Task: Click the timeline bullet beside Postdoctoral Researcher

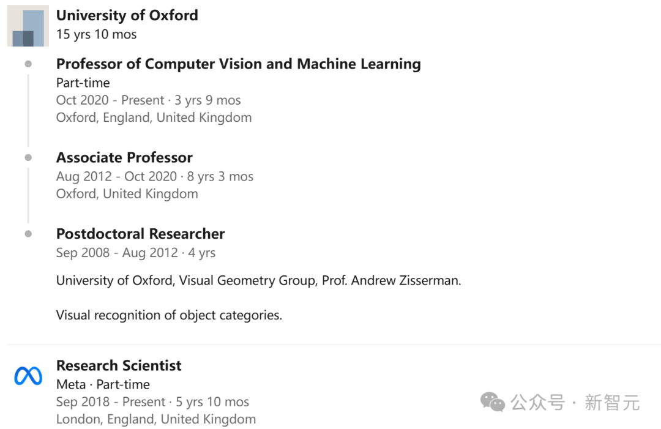Action: [28, 234]
